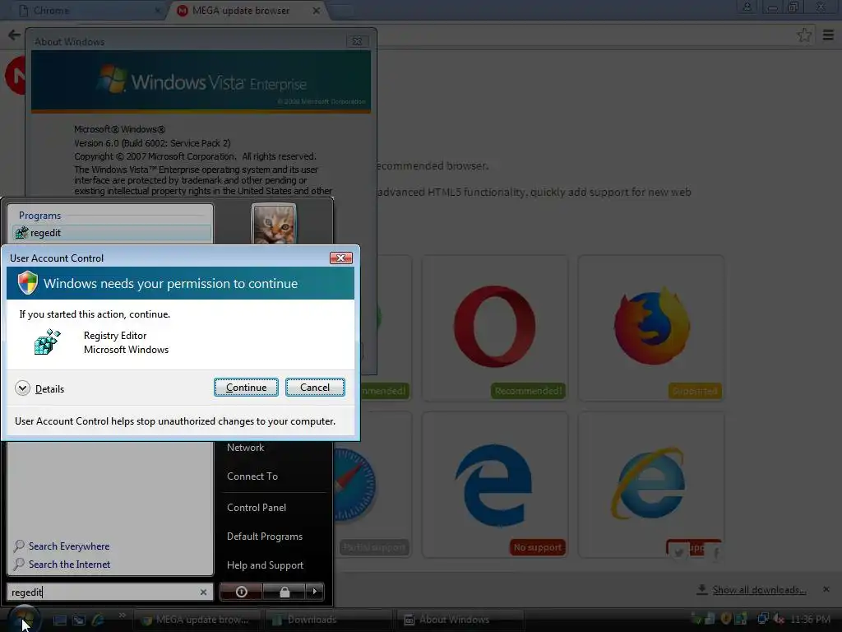Expand quick launch overflow chevron

click(122, 615)
